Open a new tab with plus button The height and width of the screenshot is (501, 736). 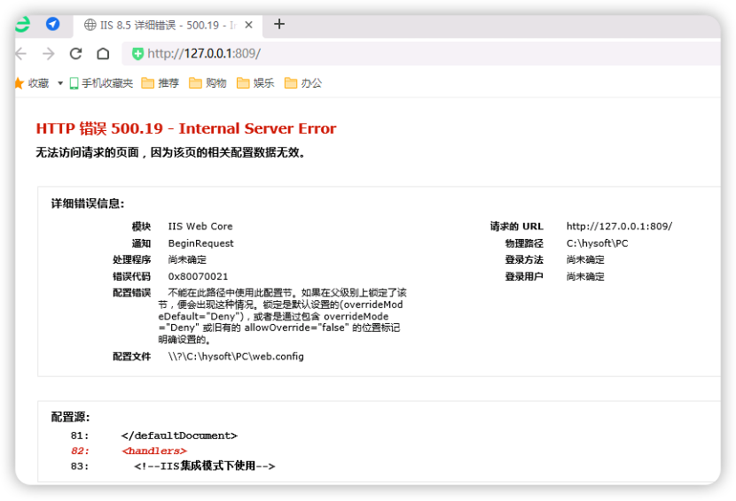click(x=279, y=24)
